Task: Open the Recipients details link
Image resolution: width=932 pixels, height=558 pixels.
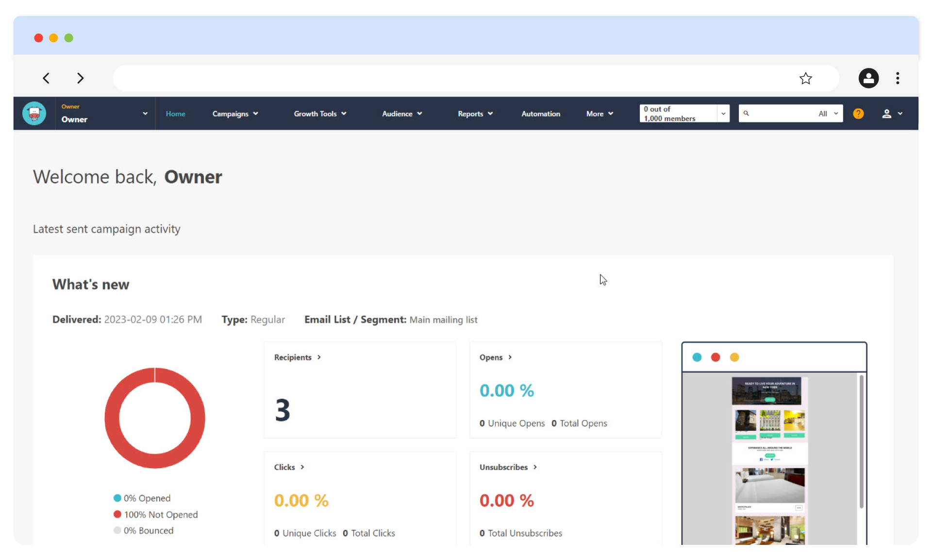Action: click(x=297, y=357)
